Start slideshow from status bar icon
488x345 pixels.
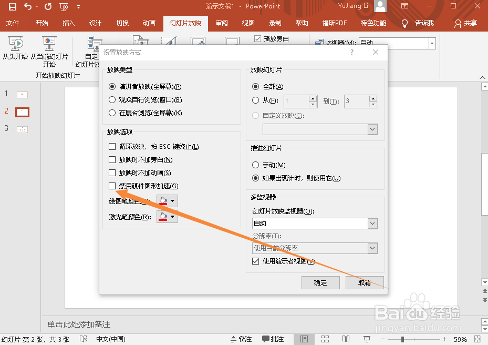(367, 339)
